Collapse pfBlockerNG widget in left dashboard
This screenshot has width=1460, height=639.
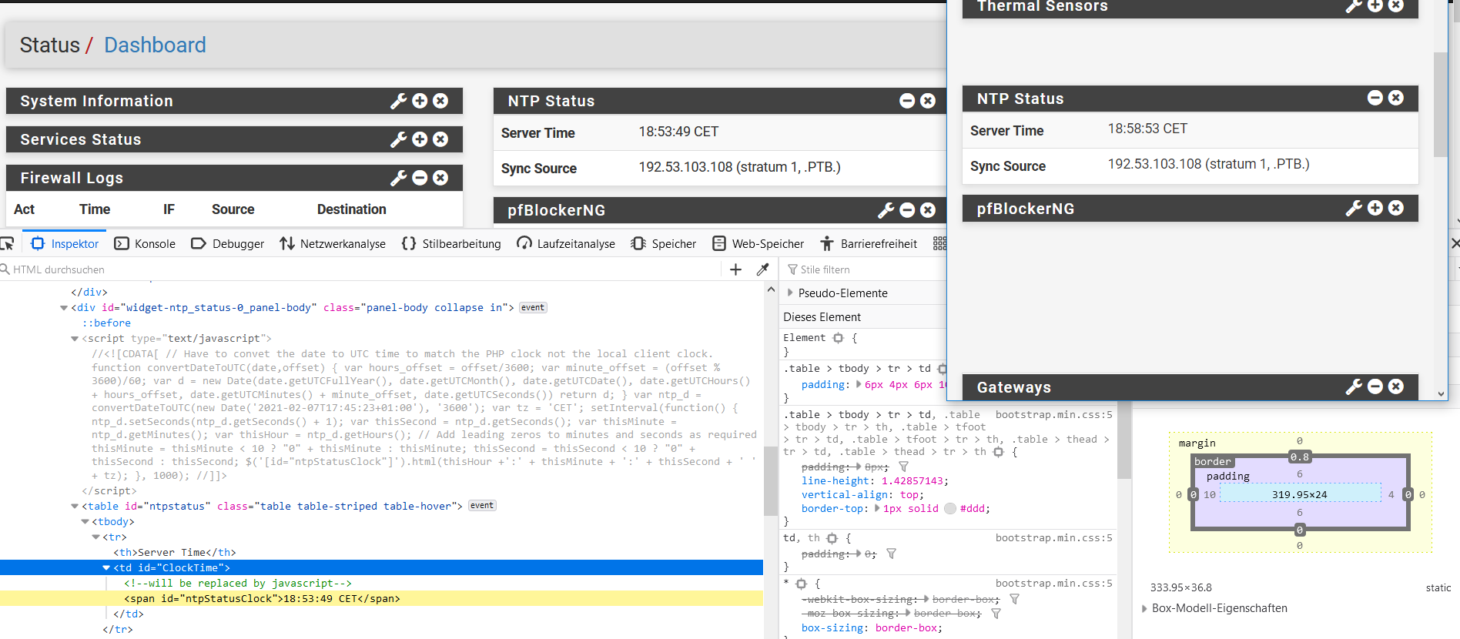[907, 210]
